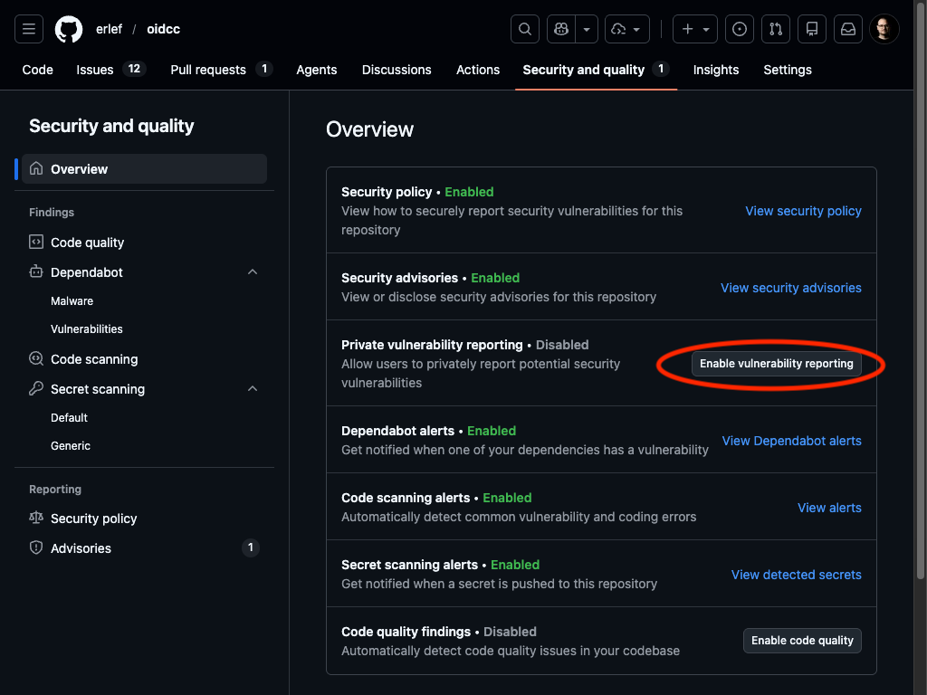
Task: Switch to the Agents tab
Action: pos(316,70)
